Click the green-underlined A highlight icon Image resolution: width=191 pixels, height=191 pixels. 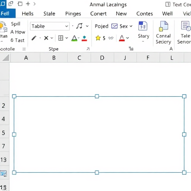coord(74,38)
